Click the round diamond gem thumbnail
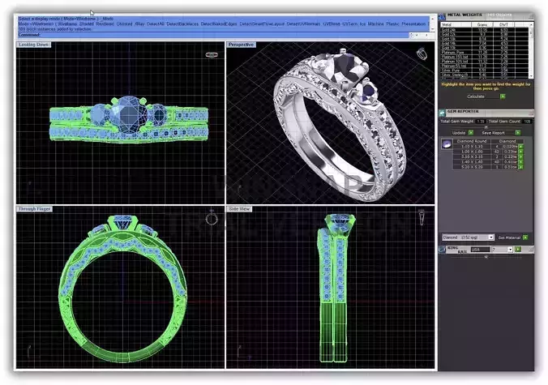548x385 pixels. [447, 144]
